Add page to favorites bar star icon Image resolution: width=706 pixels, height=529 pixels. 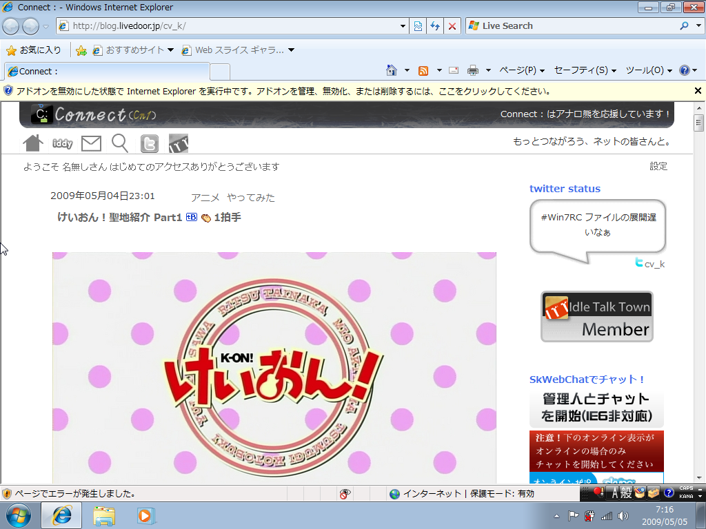tap(81, 50)
